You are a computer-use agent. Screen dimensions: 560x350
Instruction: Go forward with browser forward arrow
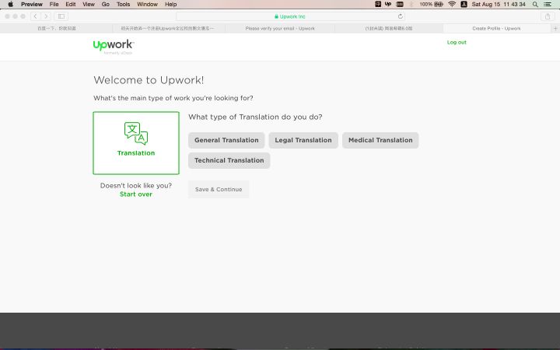(x=46, y=16)
